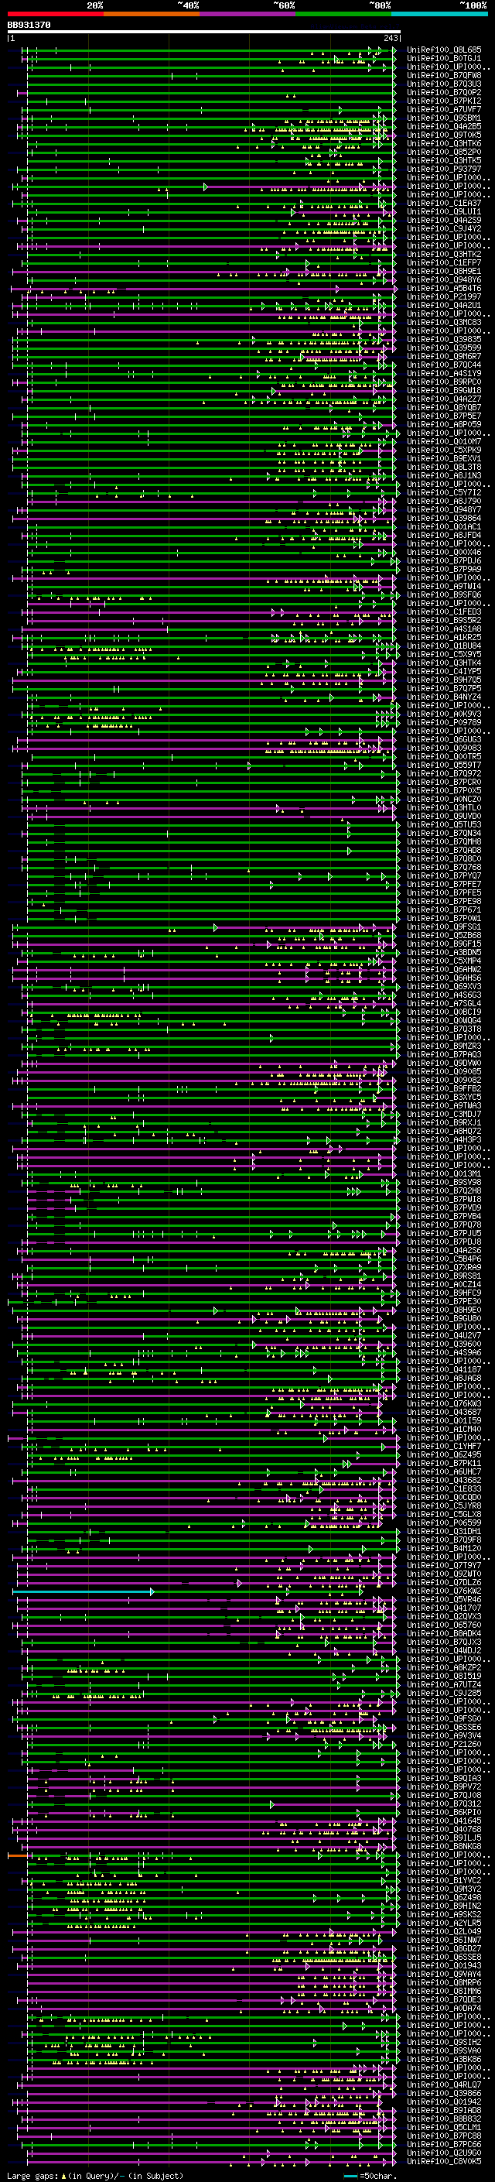Screen dimensions: 495x2182
Task: Click hit label UniRef100_Q9SBM1
Action: 444,118
